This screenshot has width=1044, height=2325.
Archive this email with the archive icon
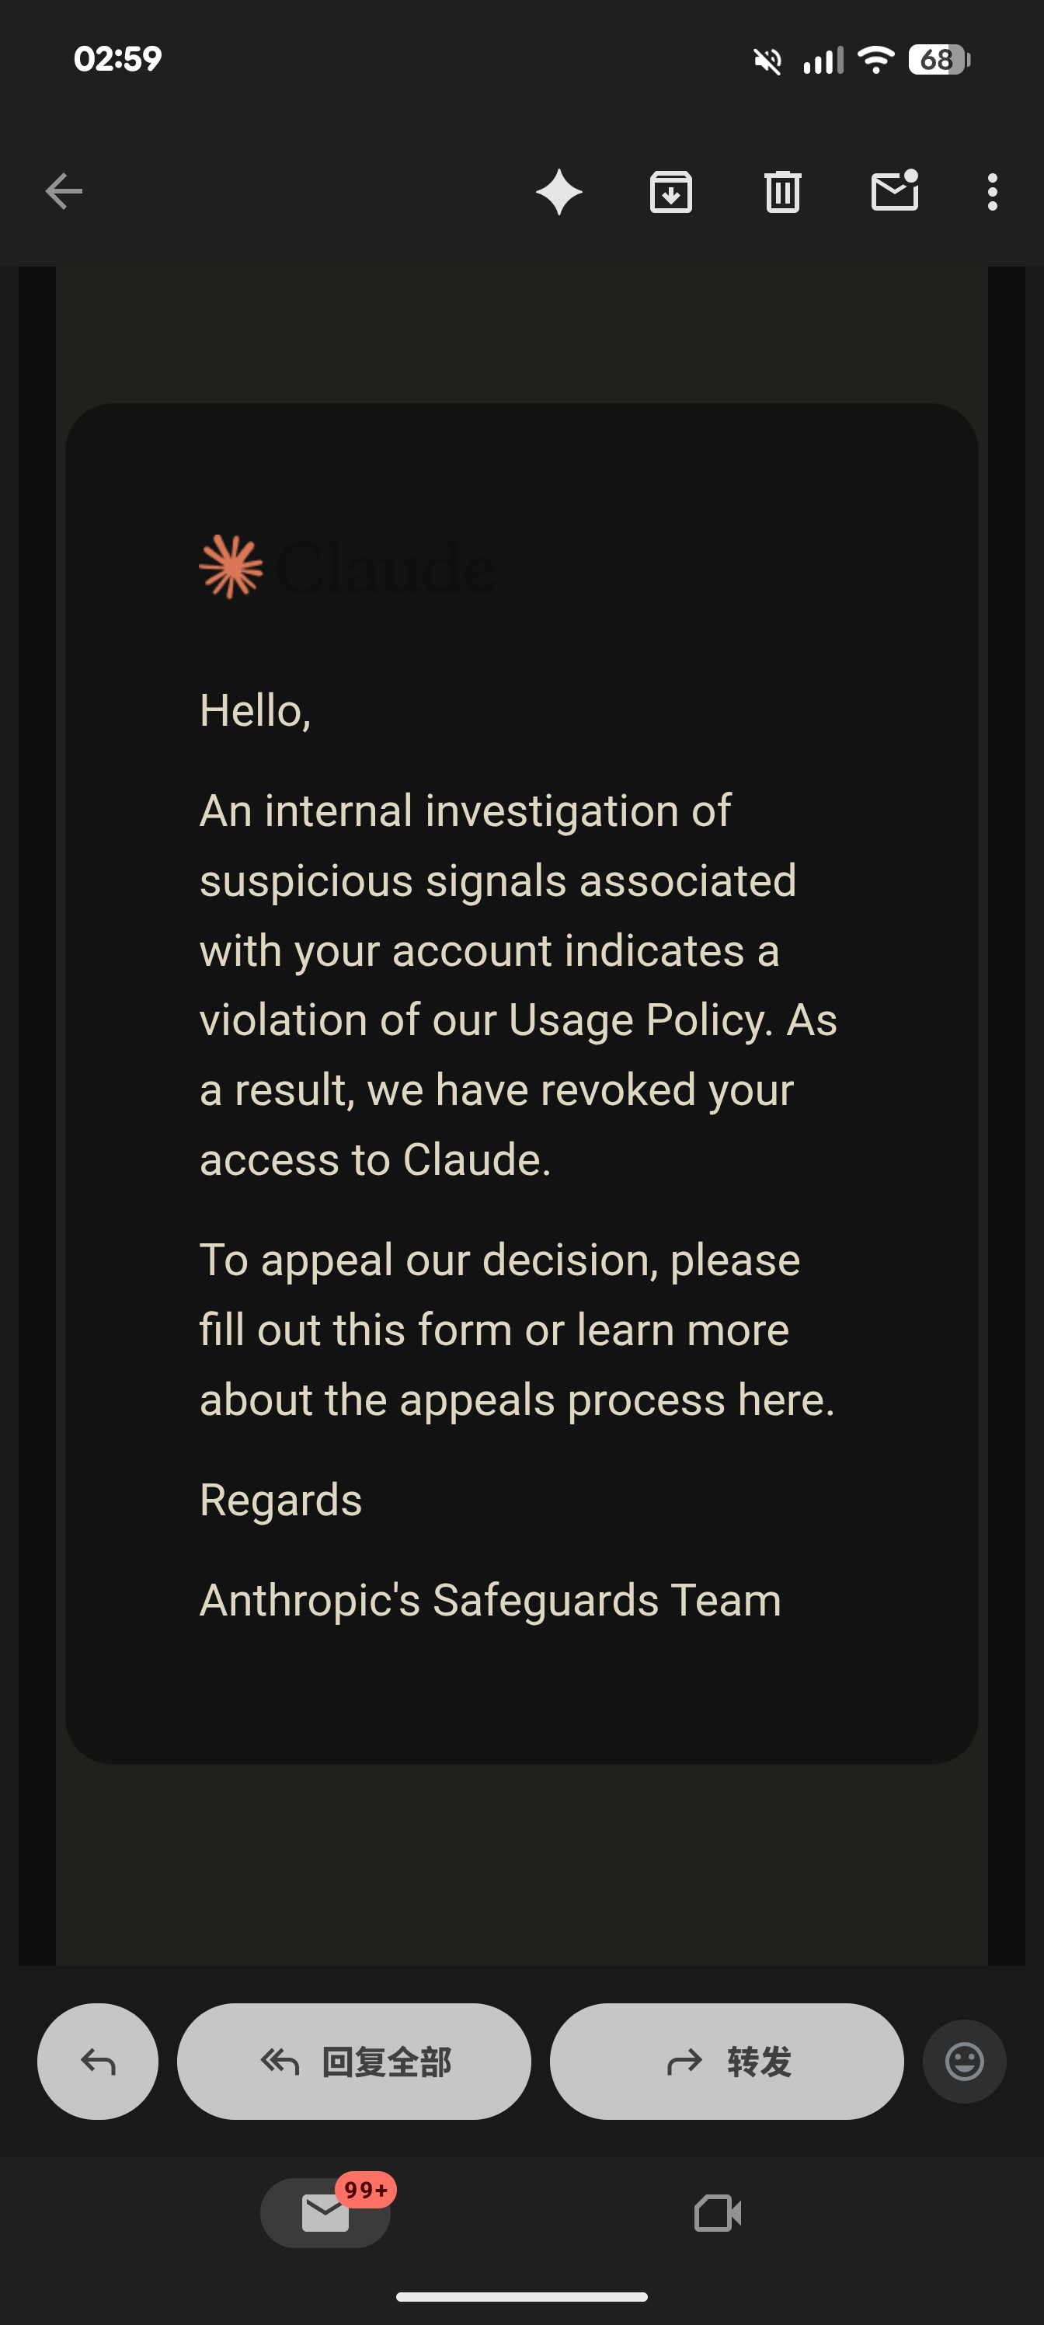pyautogui.click(x=670, y=192)
